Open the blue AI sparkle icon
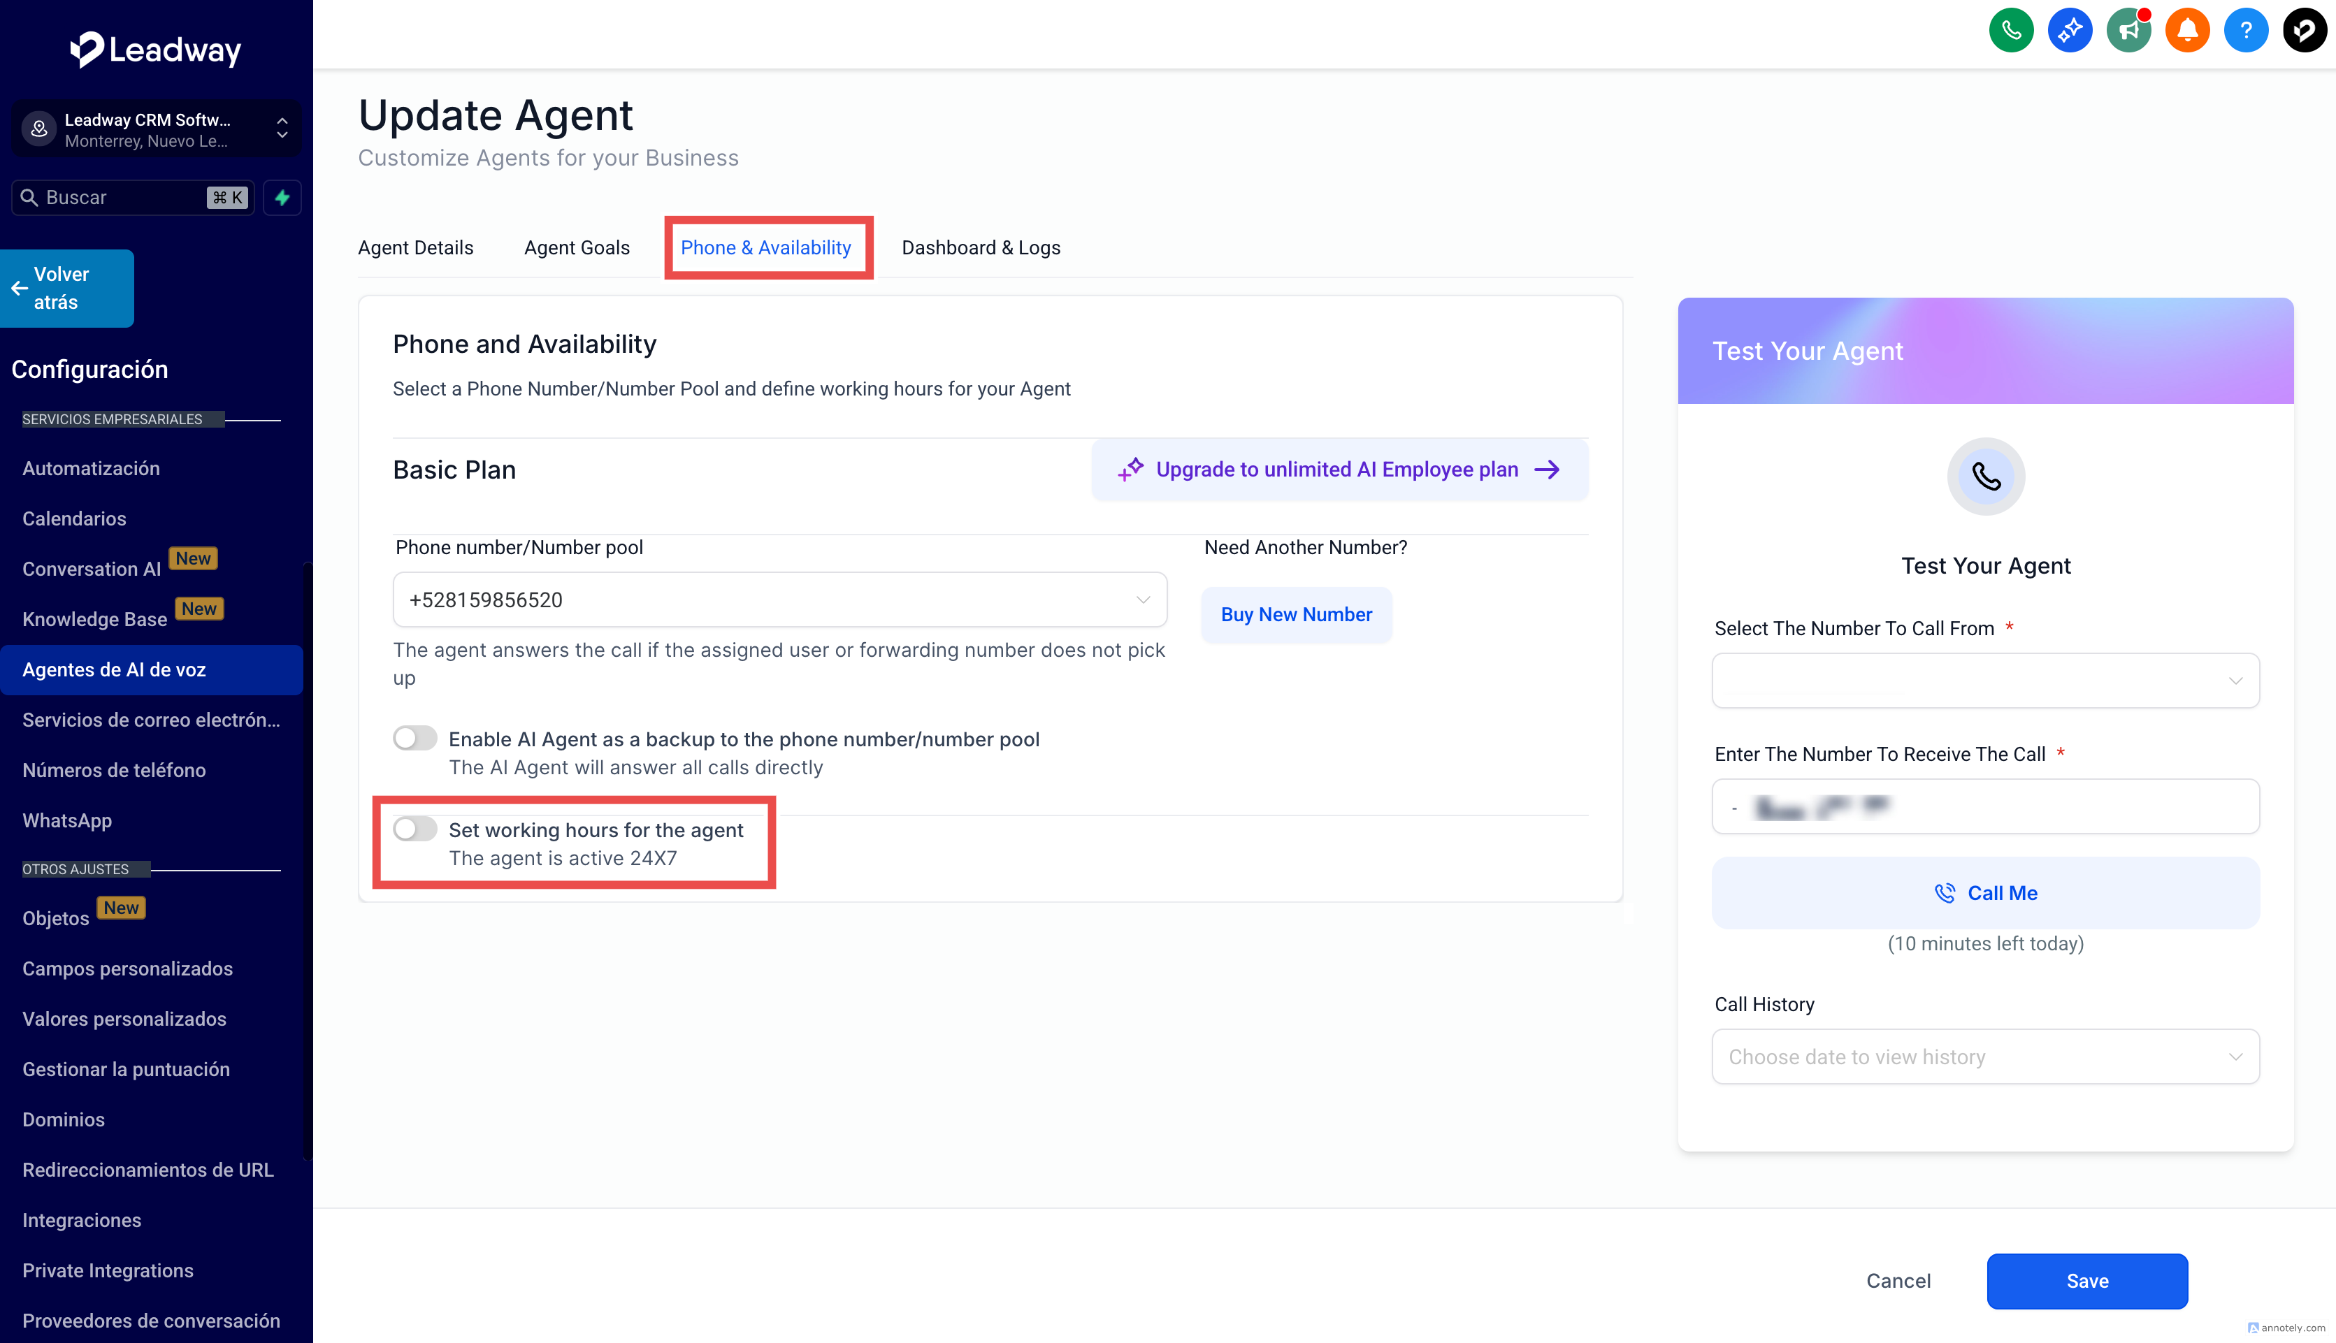2336x1343 pixels. 2070,31
